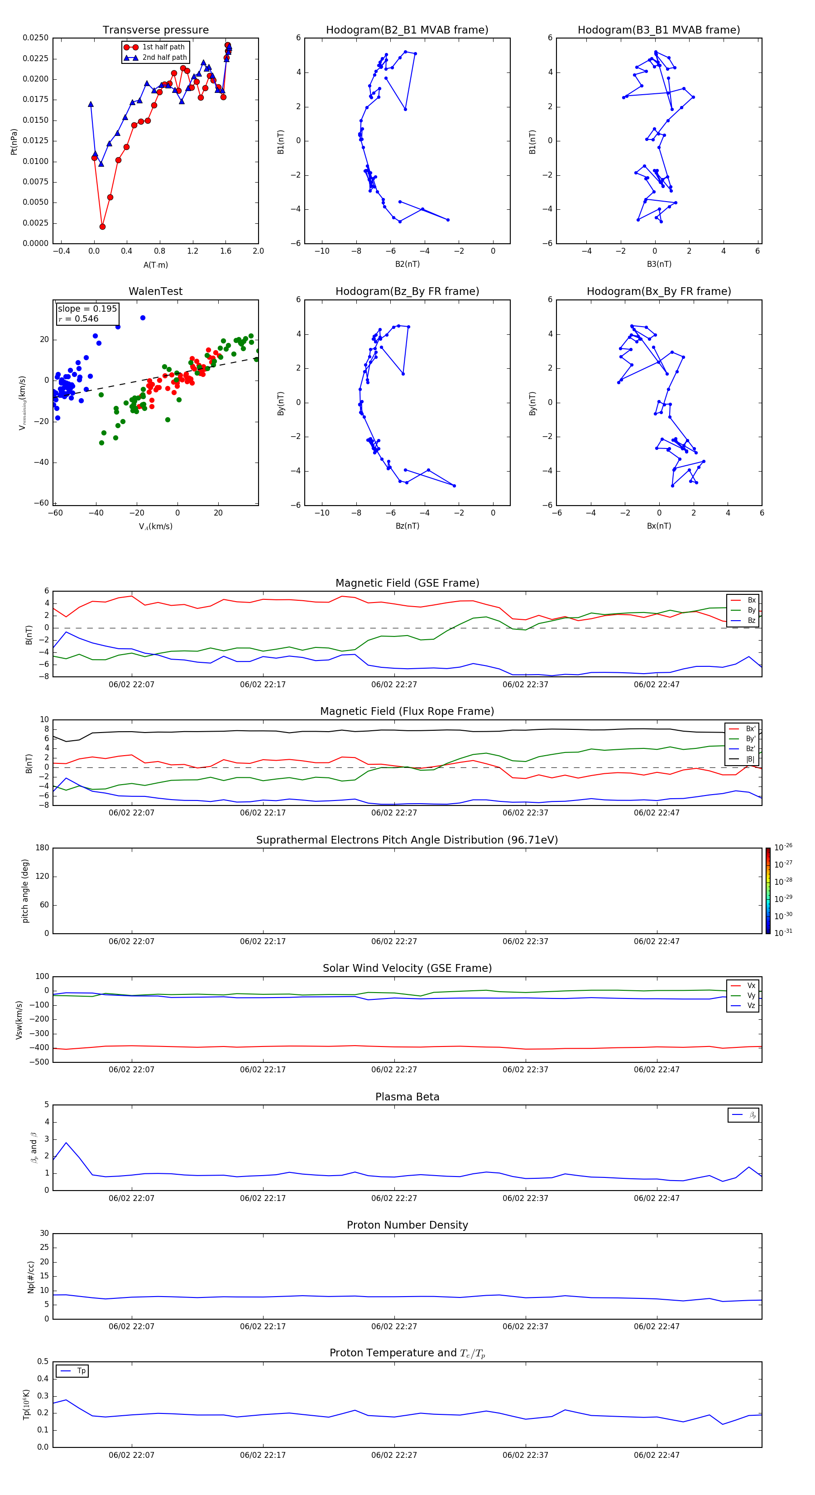Click 'Bz' in GSE magnetic field legend

743,620
